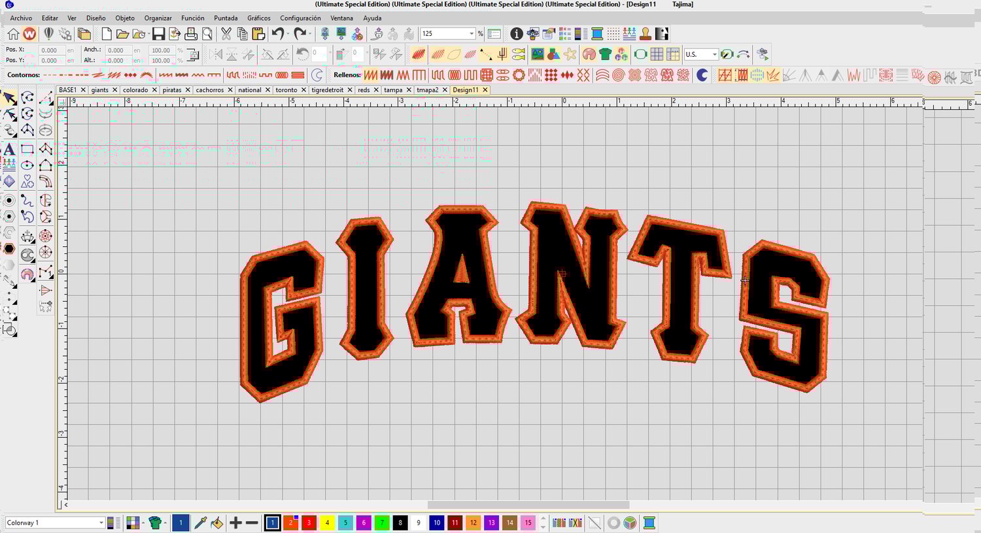Close the Design11 tab

(x=485, y=90)
